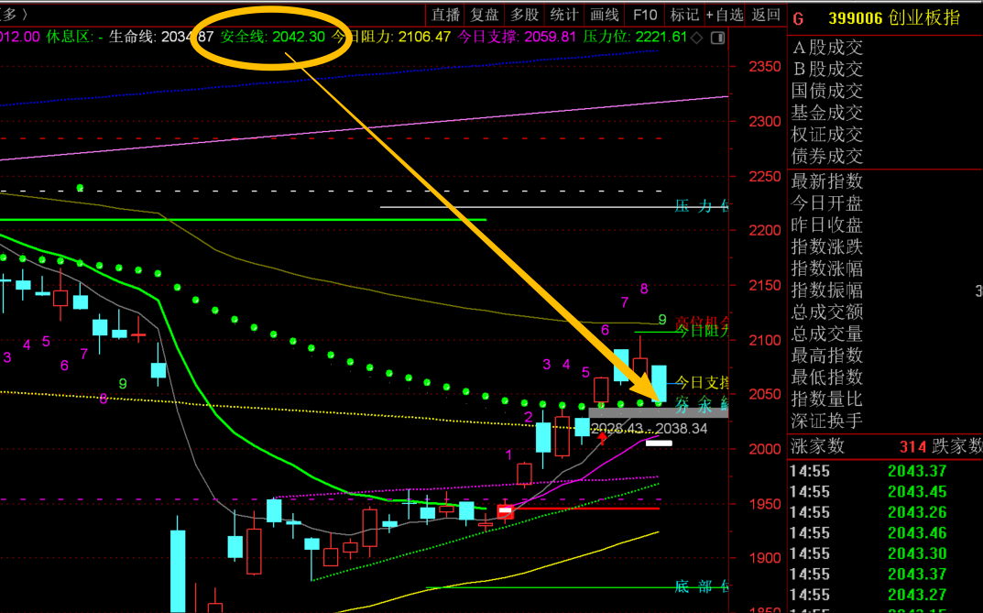Click the 指数涨幅 label
Image resolution: width=983 pixels, height=613 pixels.
(x=827, y=268)
